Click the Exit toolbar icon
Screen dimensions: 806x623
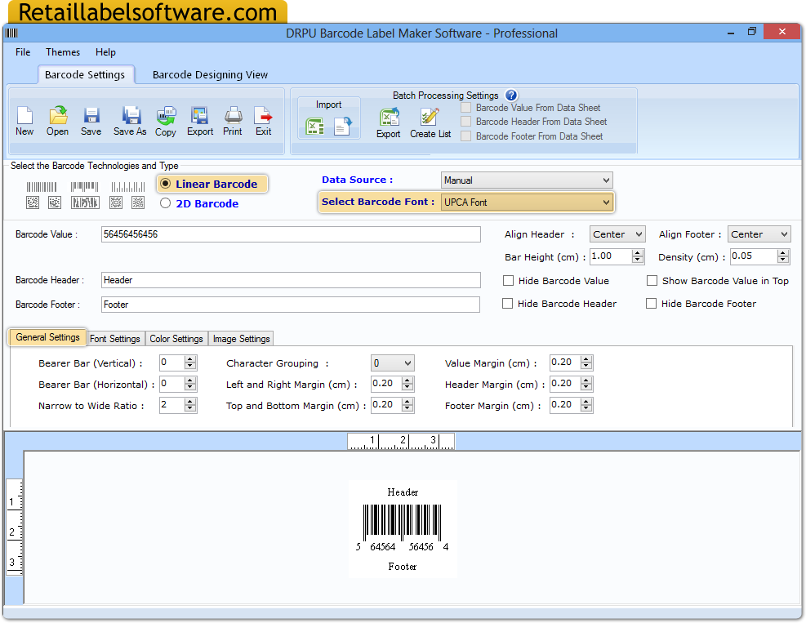coord(263,121)
